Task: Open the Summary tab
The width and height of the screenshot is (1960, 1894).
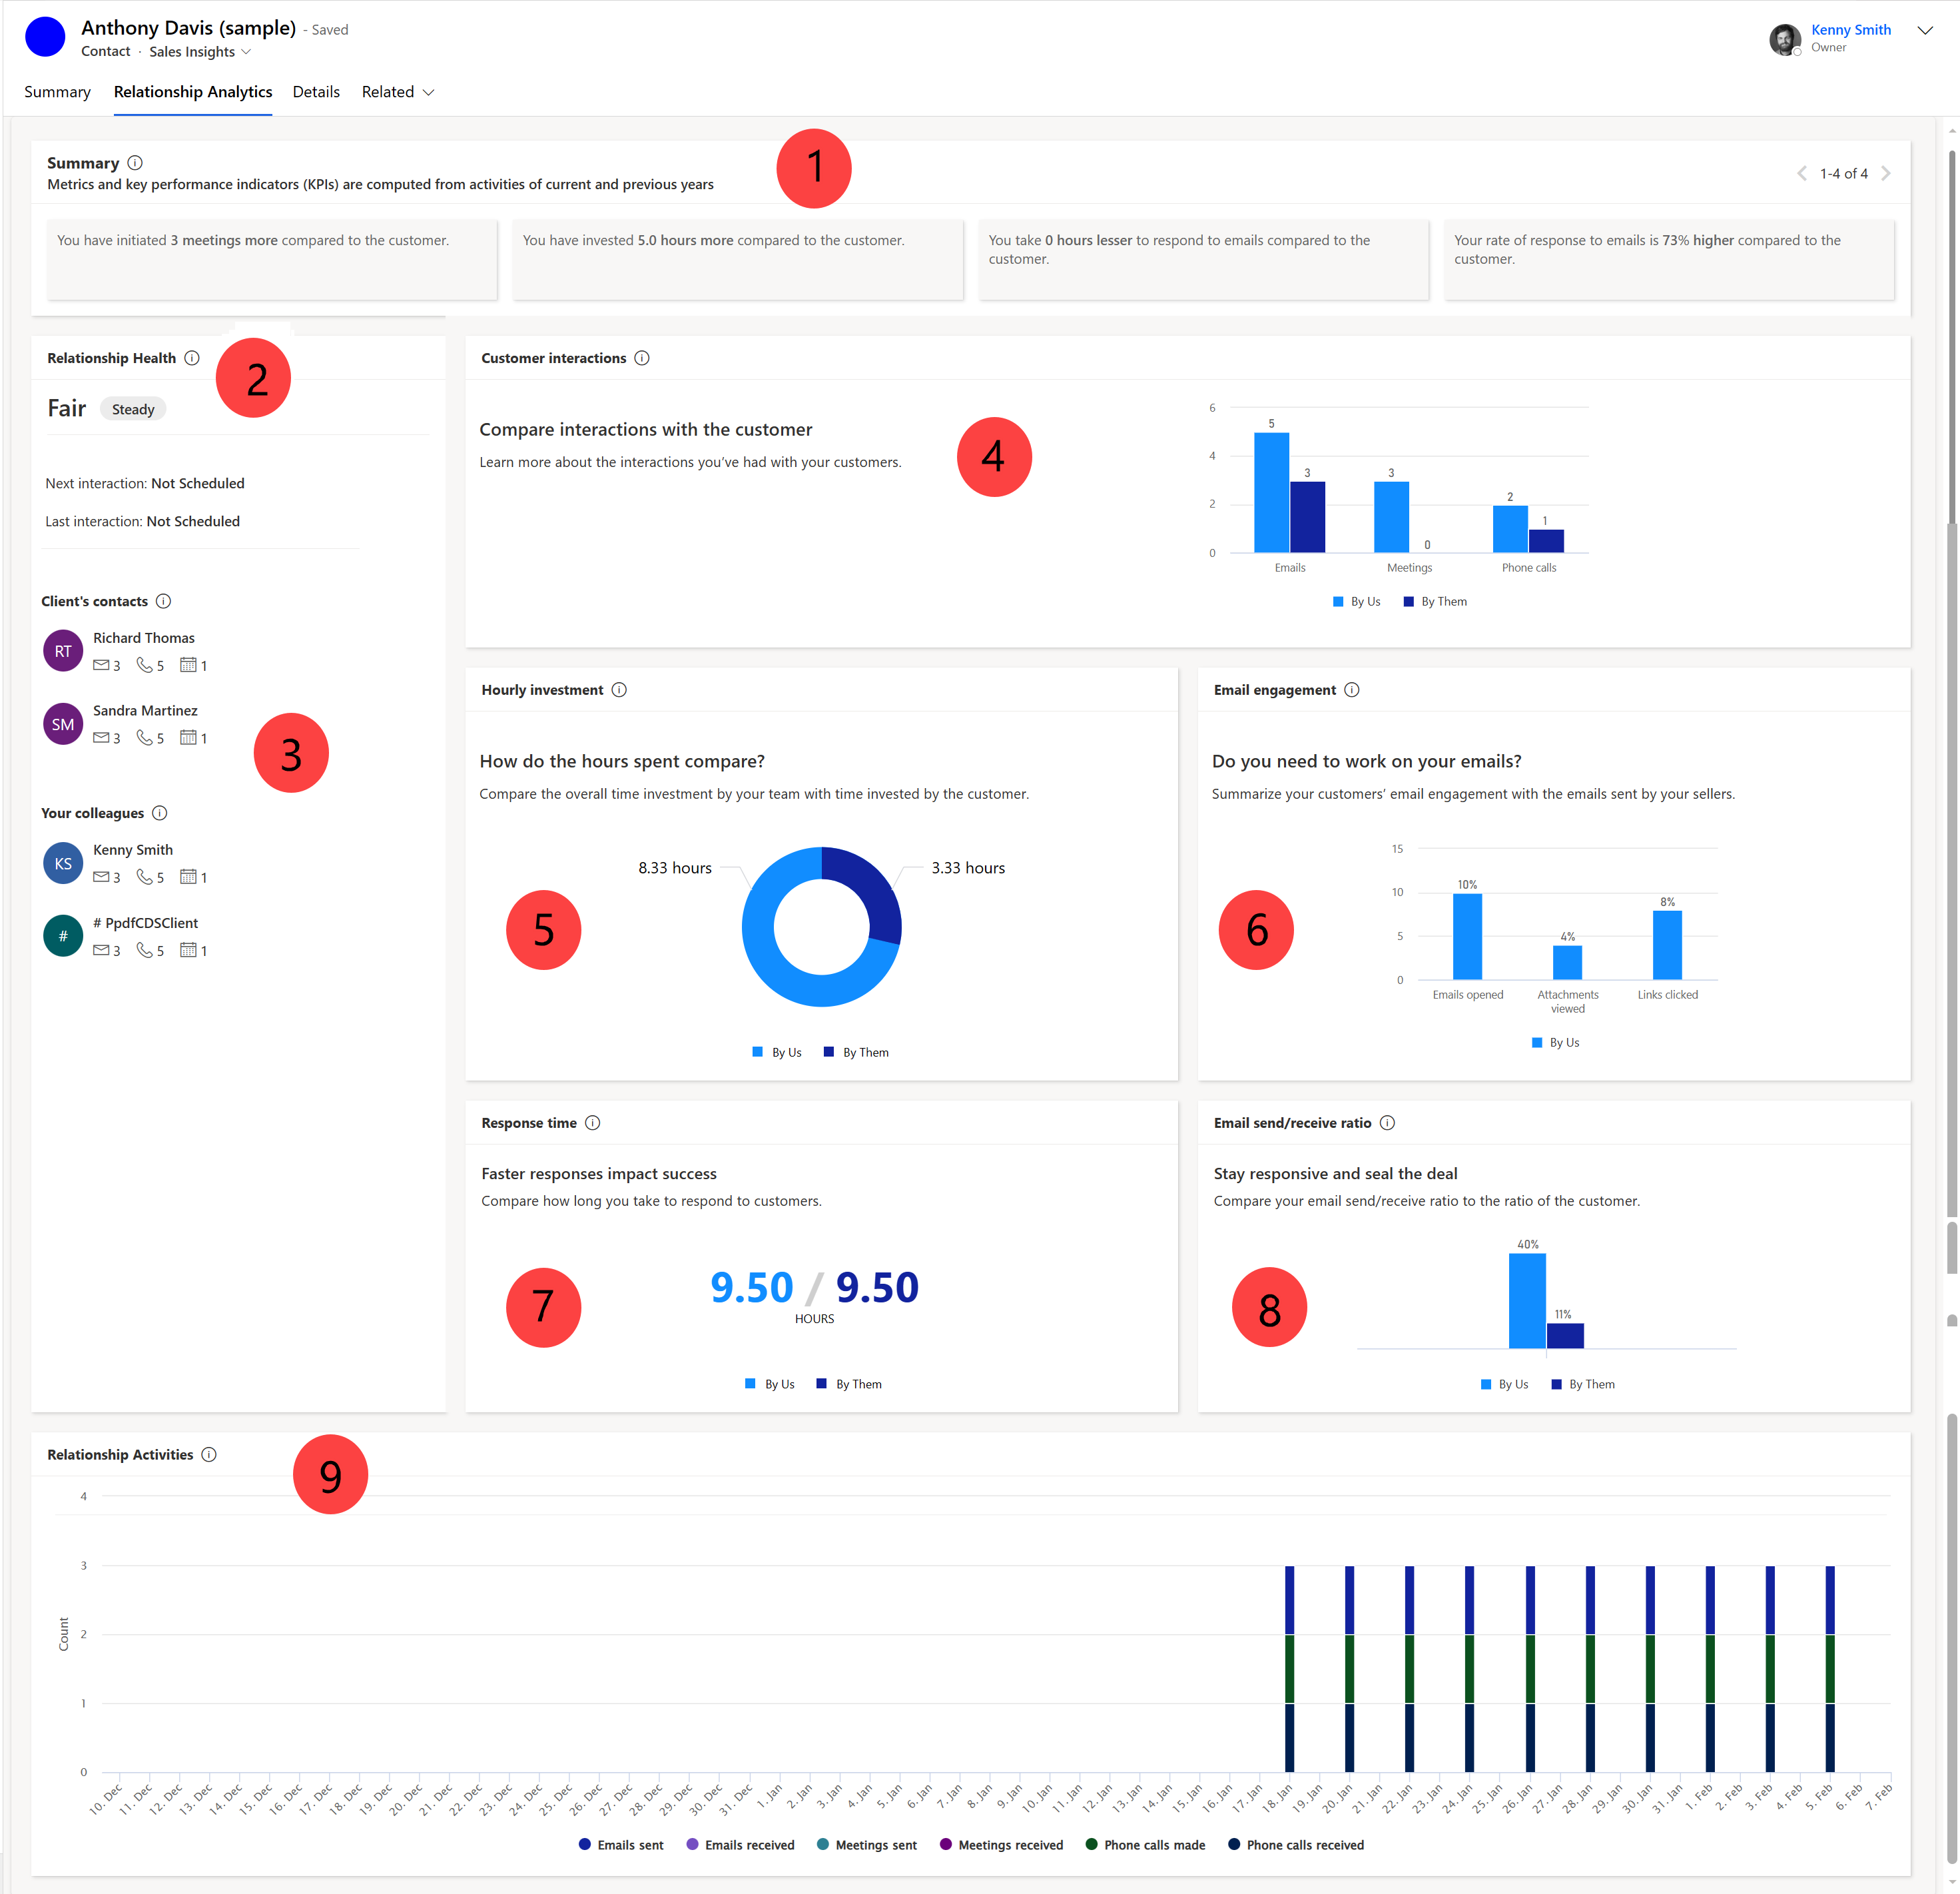Action: (x=61, y=93)
